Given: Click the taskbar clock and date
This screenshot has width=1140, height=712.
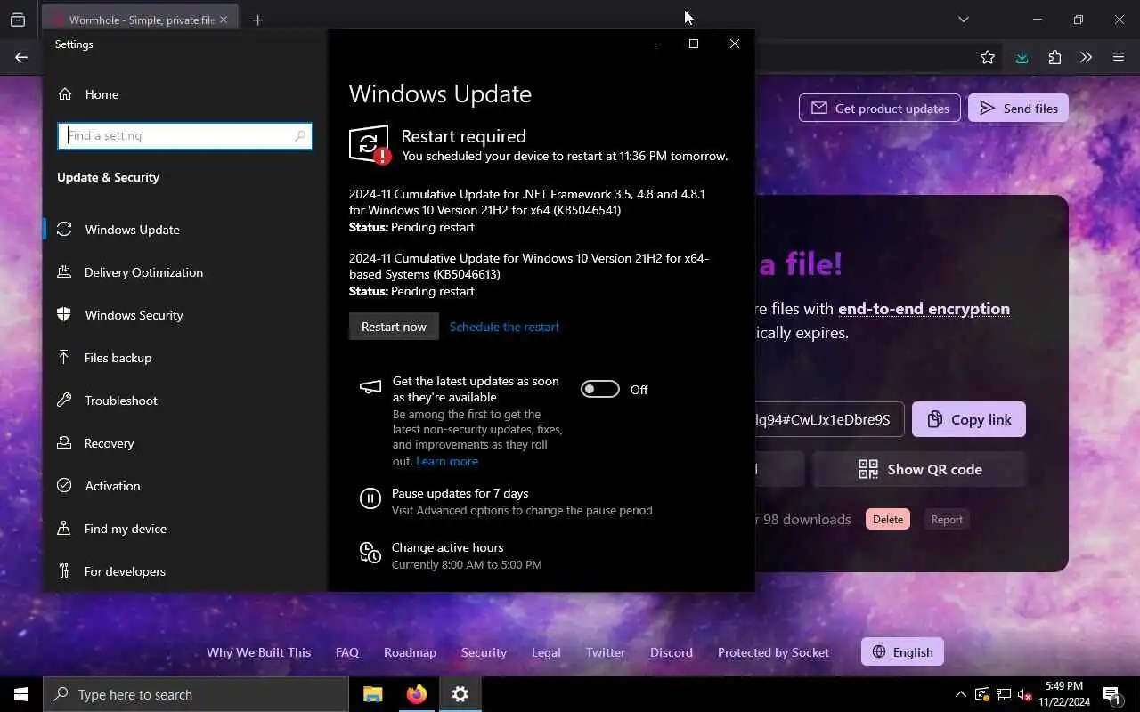Looking at the screenshot, I should click(x=1064, y=694).
